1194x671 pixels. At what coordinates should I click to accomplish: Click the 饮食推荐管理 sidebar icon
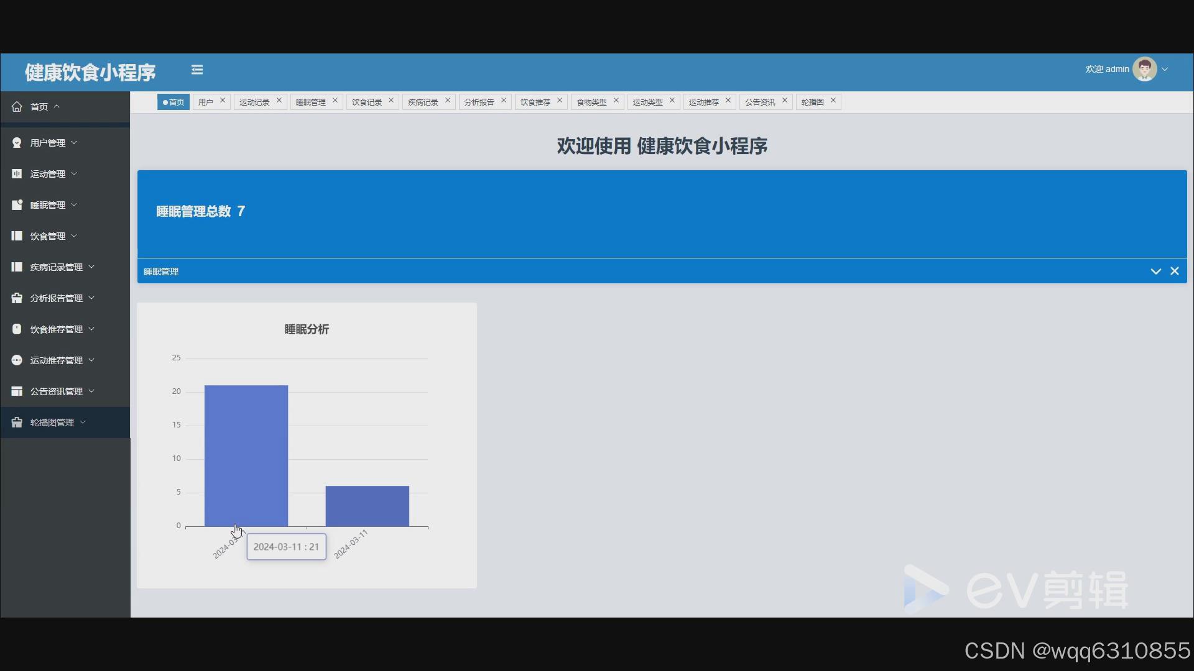point(17,329)
